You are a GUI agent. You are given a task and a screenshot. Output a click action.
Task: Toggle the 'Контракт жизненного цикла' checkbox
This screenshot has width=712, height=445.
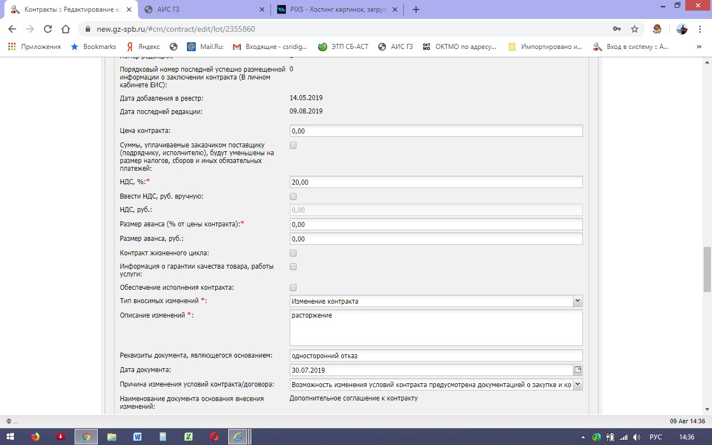(293, 253)
